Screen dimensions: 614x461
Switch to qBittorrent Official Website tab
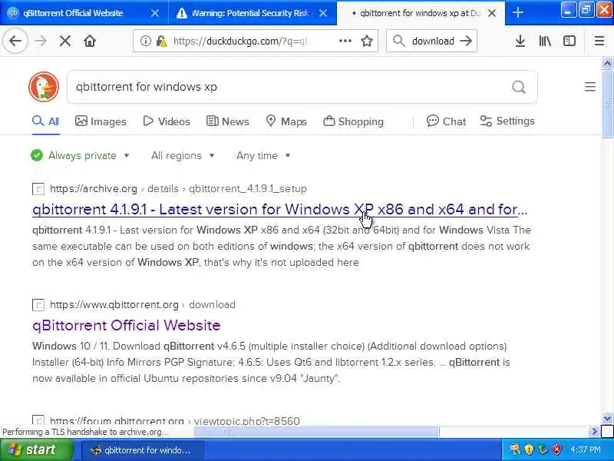(x=84, y=13)
